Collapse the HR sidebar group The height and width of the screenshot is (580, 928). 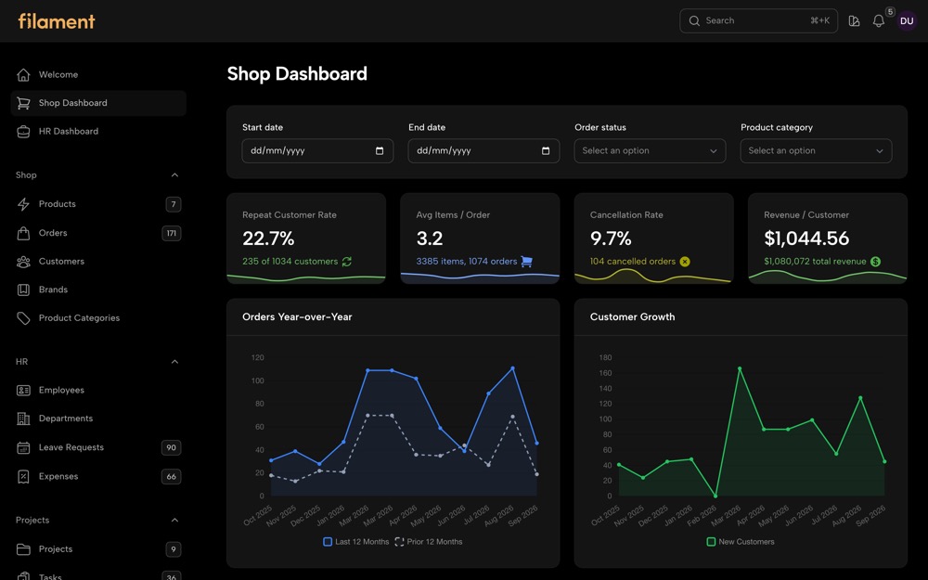point(174,362)
